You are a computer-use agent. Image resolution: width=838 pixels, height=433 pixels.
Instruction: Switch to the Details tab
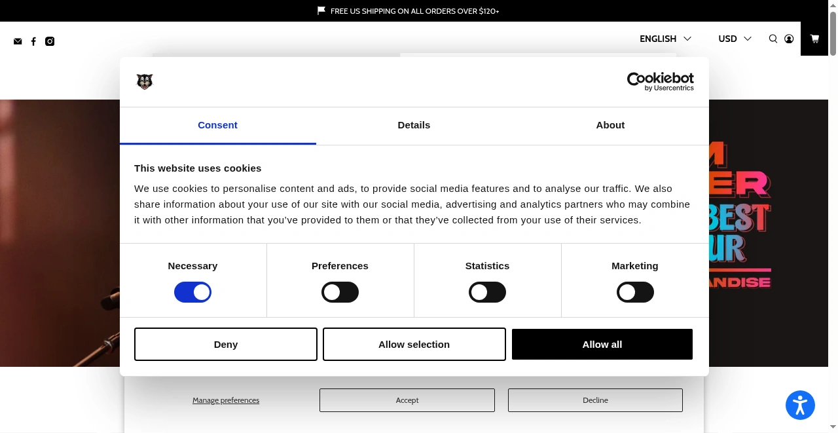tap(414, 125)
